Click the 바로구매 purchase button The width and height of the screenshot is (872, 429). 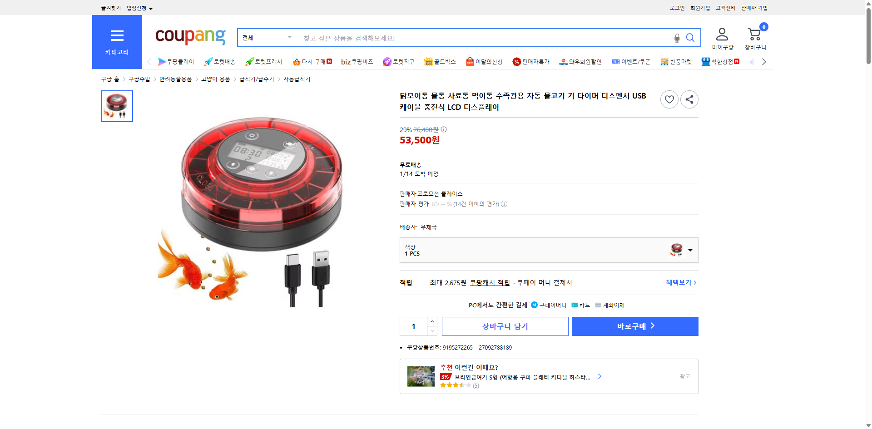pyautogui.click(x=634, y=326)
